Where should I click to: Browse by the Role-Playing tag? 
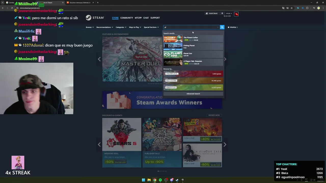193,81
